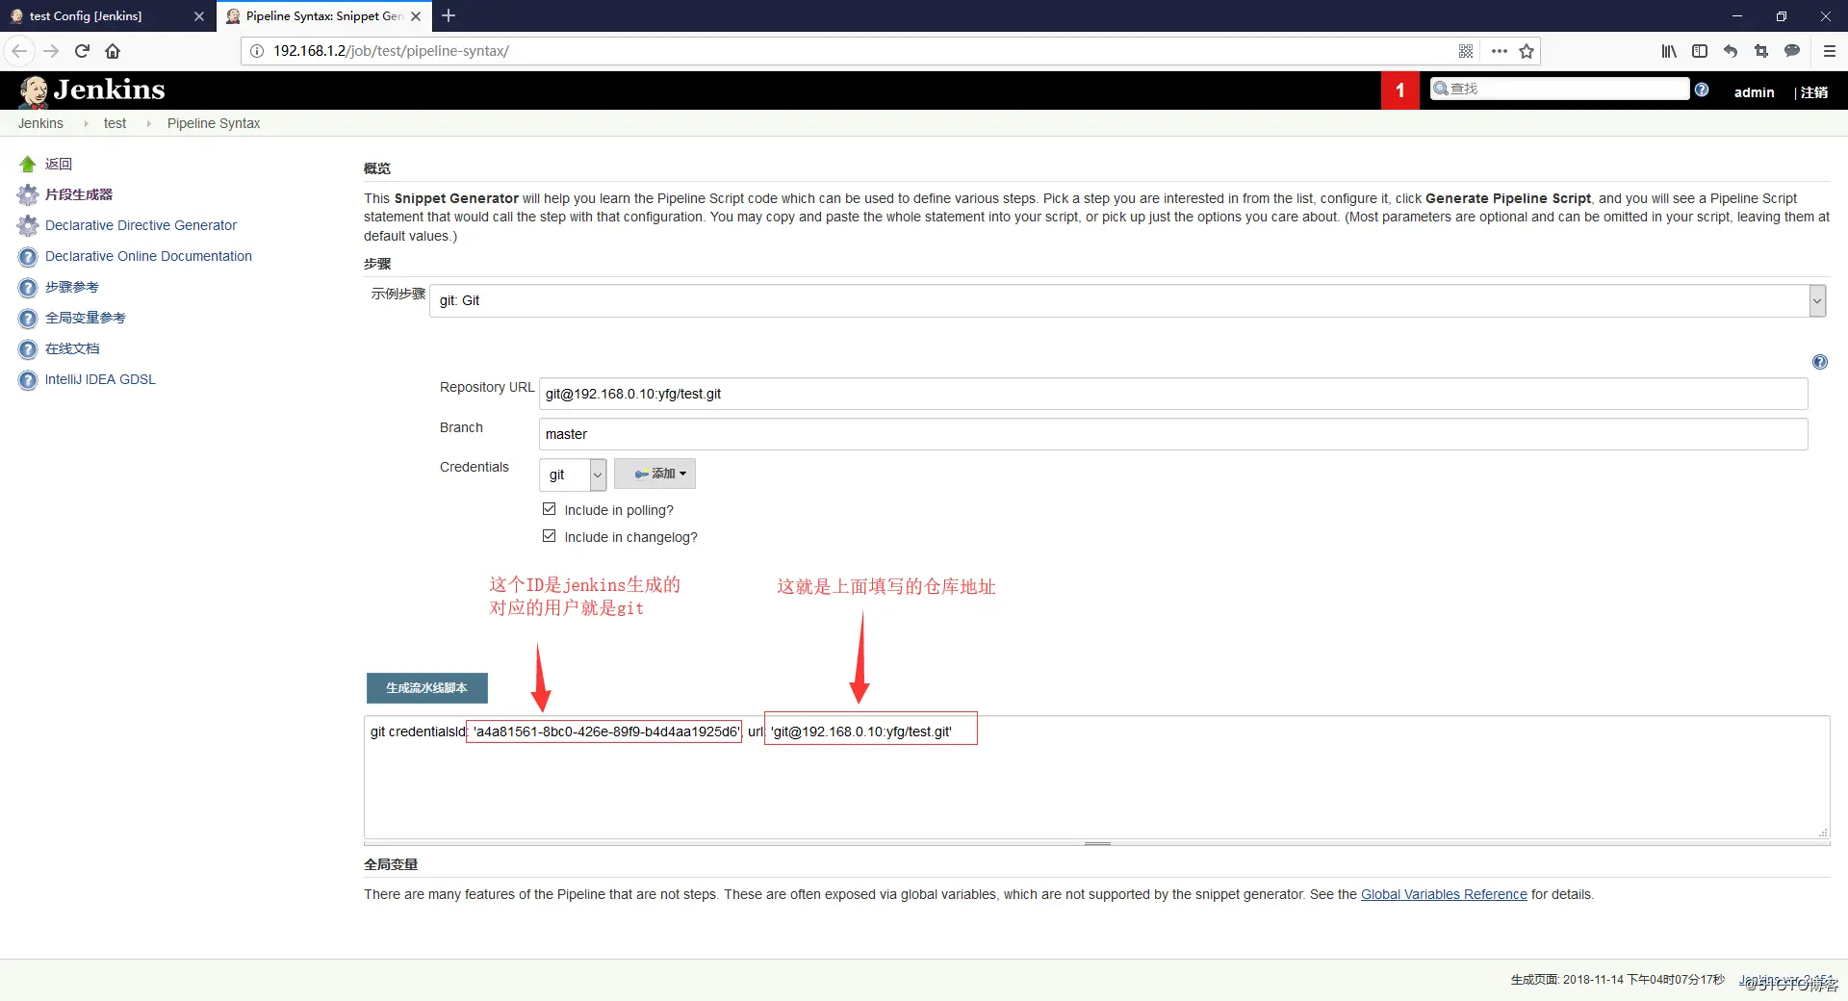This screenshot has width=1848, height=1001.
Task: Click the Jenkins logo in header
Action: pyautogui.click(x=92, y=90)
